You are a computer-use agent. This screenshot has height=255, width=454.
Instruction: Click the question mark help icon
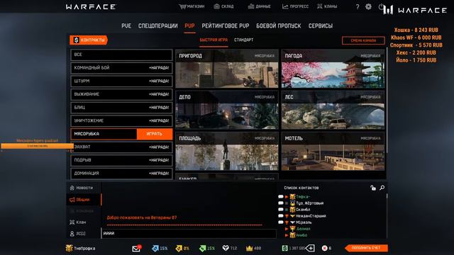358,6
